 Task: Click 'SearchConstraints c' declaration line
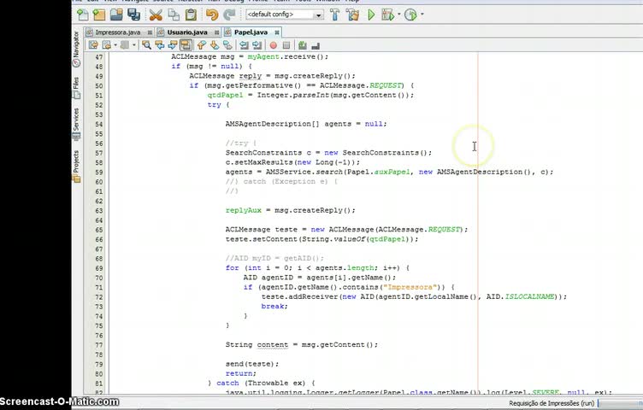[328, 152]
